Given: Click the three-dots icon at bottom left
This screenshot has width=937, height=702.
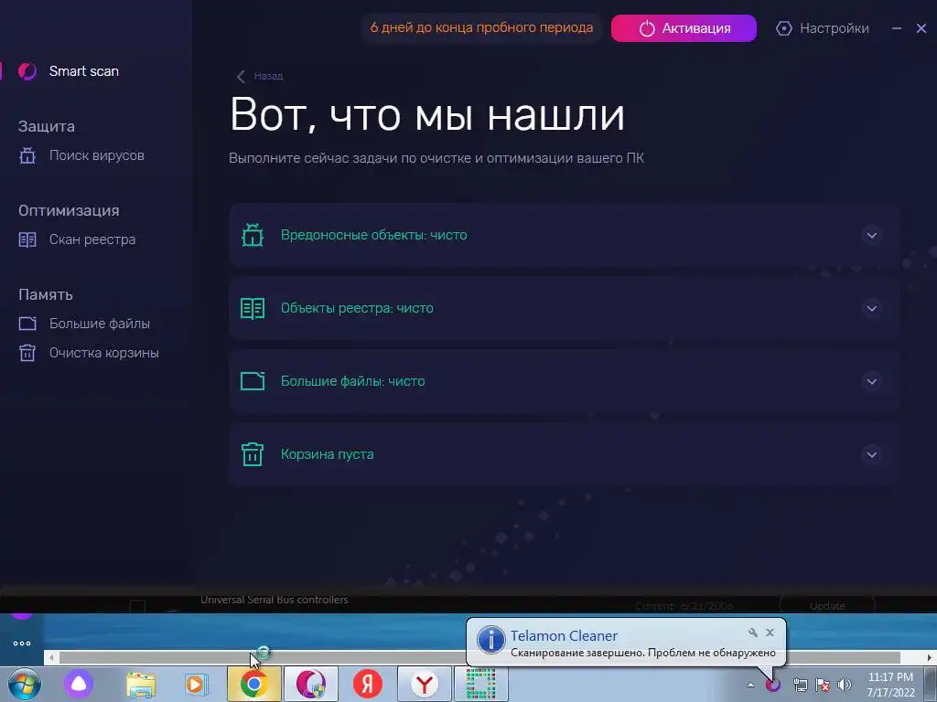Looking at the screenshot, I should click(x=22, y=643).
